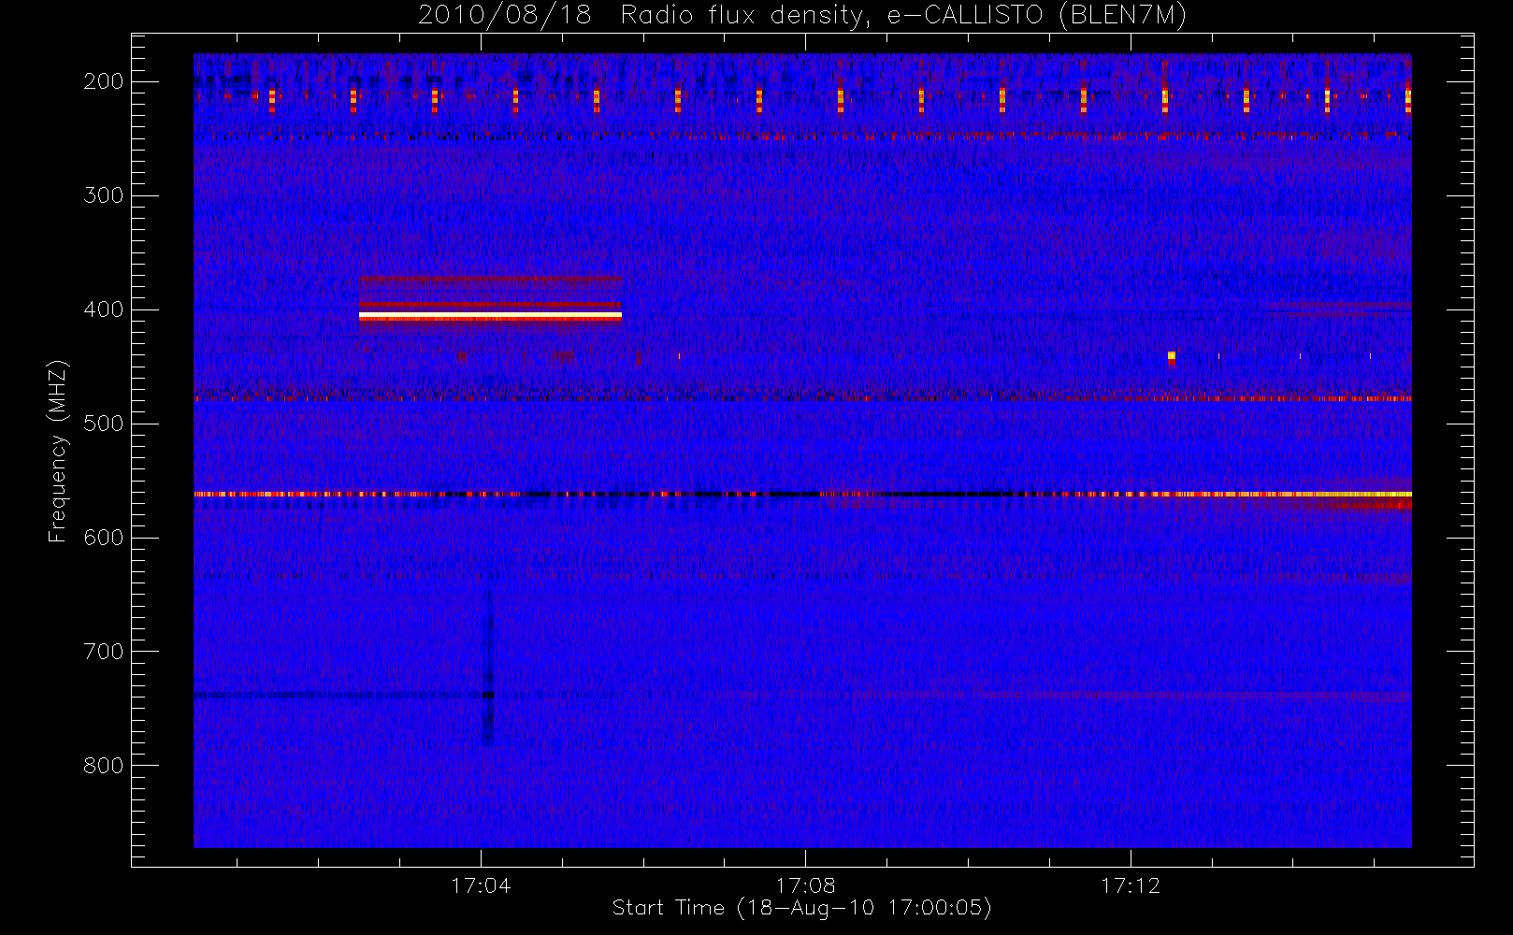1513x935 pixels.
Task: Click the 600 frequency axis label
Action: click(103, 538)
